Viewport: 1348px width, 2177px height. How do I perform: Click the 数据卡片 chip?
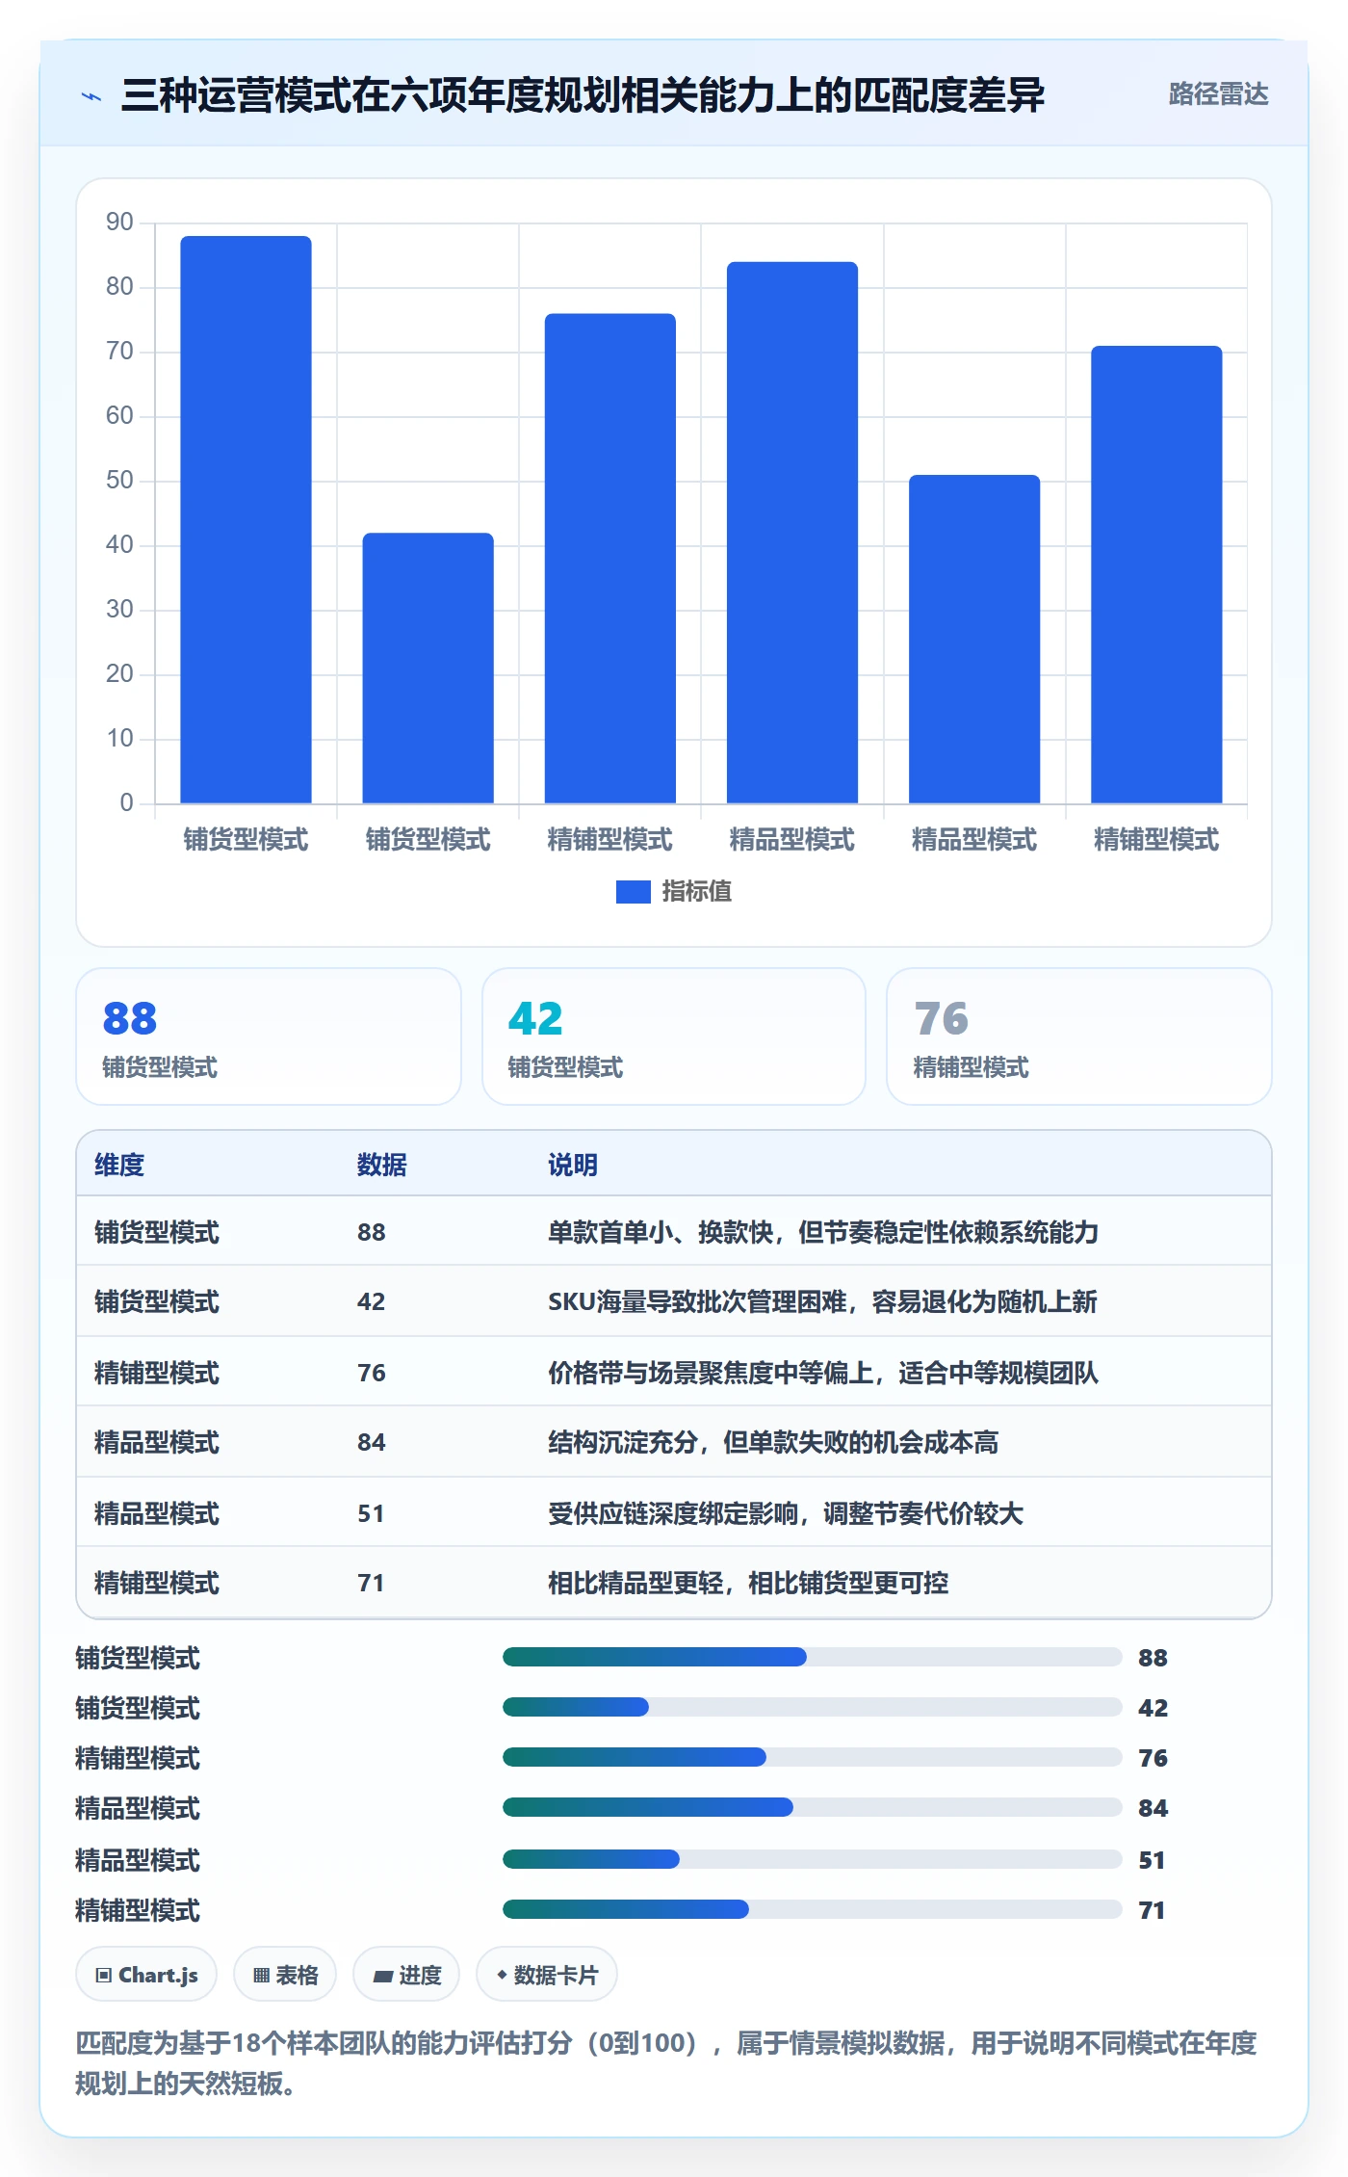[x=547, y=1975]
